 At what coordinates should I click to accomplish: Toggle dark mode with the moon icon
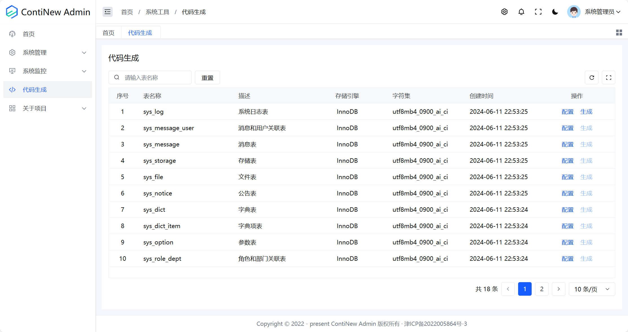pos(555,12)
